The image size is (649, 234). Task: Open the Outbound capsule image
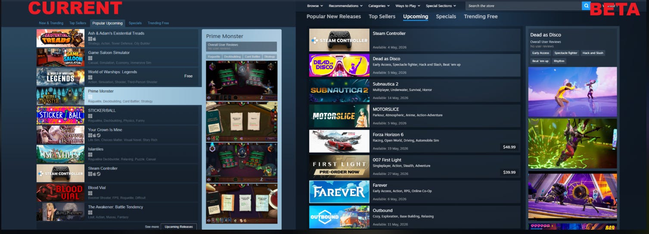tap(339, 217)
